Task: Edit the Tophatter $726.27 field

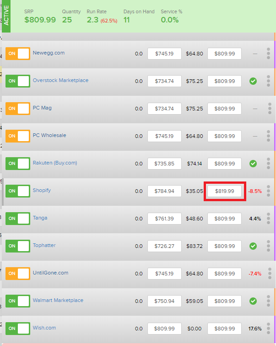Action: pos(164,246)
